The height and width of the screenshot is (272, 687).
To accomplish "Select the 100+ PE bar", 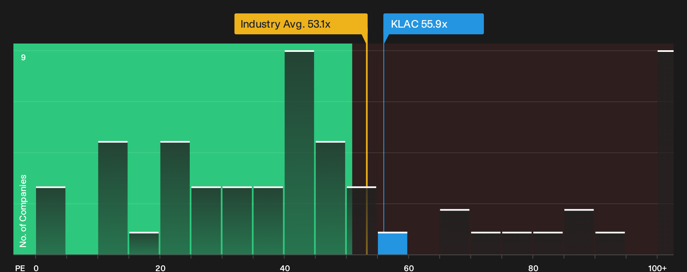I will [666, 153].
